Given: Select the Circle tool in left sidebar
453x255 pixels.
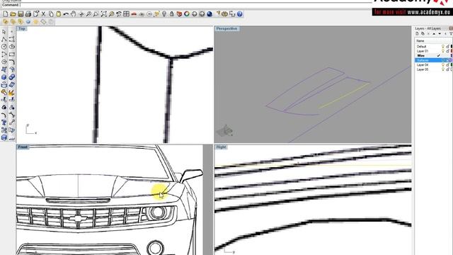Looking at the screenshot, I should pyautogui.click(x=4, y=47).
